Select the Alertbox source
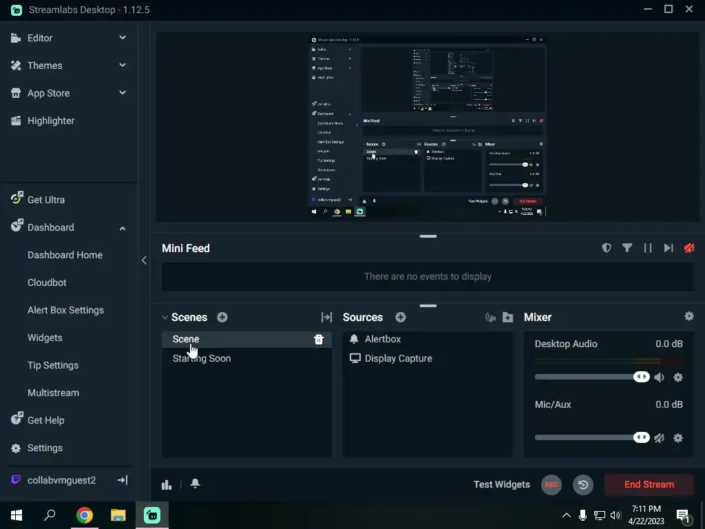 click(x=428, y=339)
